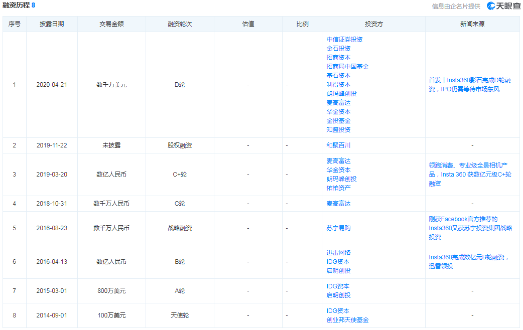The image size is (523, 330).
Task: Read the Insta360 D轮融资 news article
Action: pos(470,85)
